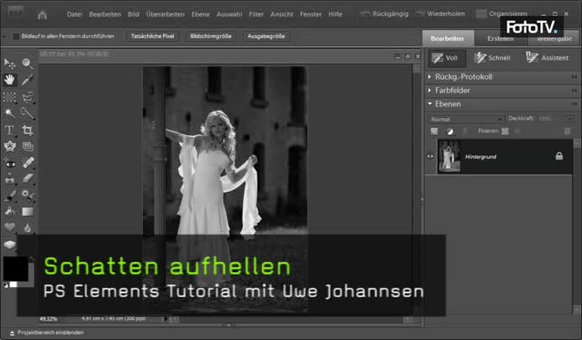Select the Type text tool
Image resolution: width=582 pixels, height=340 pixels.
(x=9, y=130)
